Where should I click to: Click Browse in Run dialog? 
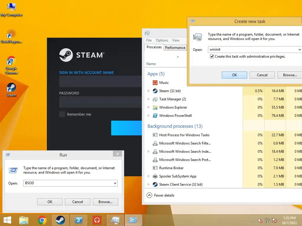105,202
